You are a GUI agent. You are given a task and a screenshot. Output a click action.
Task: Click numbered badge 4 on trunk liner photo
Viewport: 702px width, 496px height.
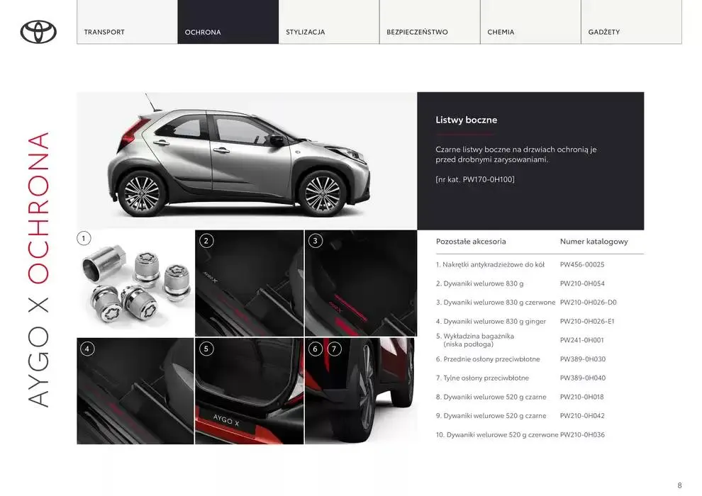(87, 348)
